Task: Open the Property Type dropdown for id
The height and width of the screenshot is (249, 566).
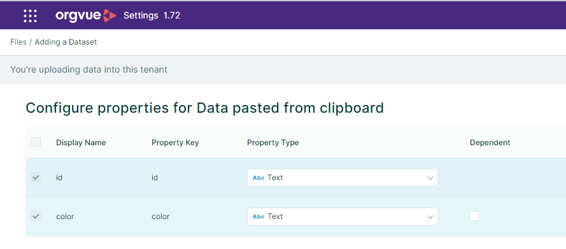Action: 342,178
